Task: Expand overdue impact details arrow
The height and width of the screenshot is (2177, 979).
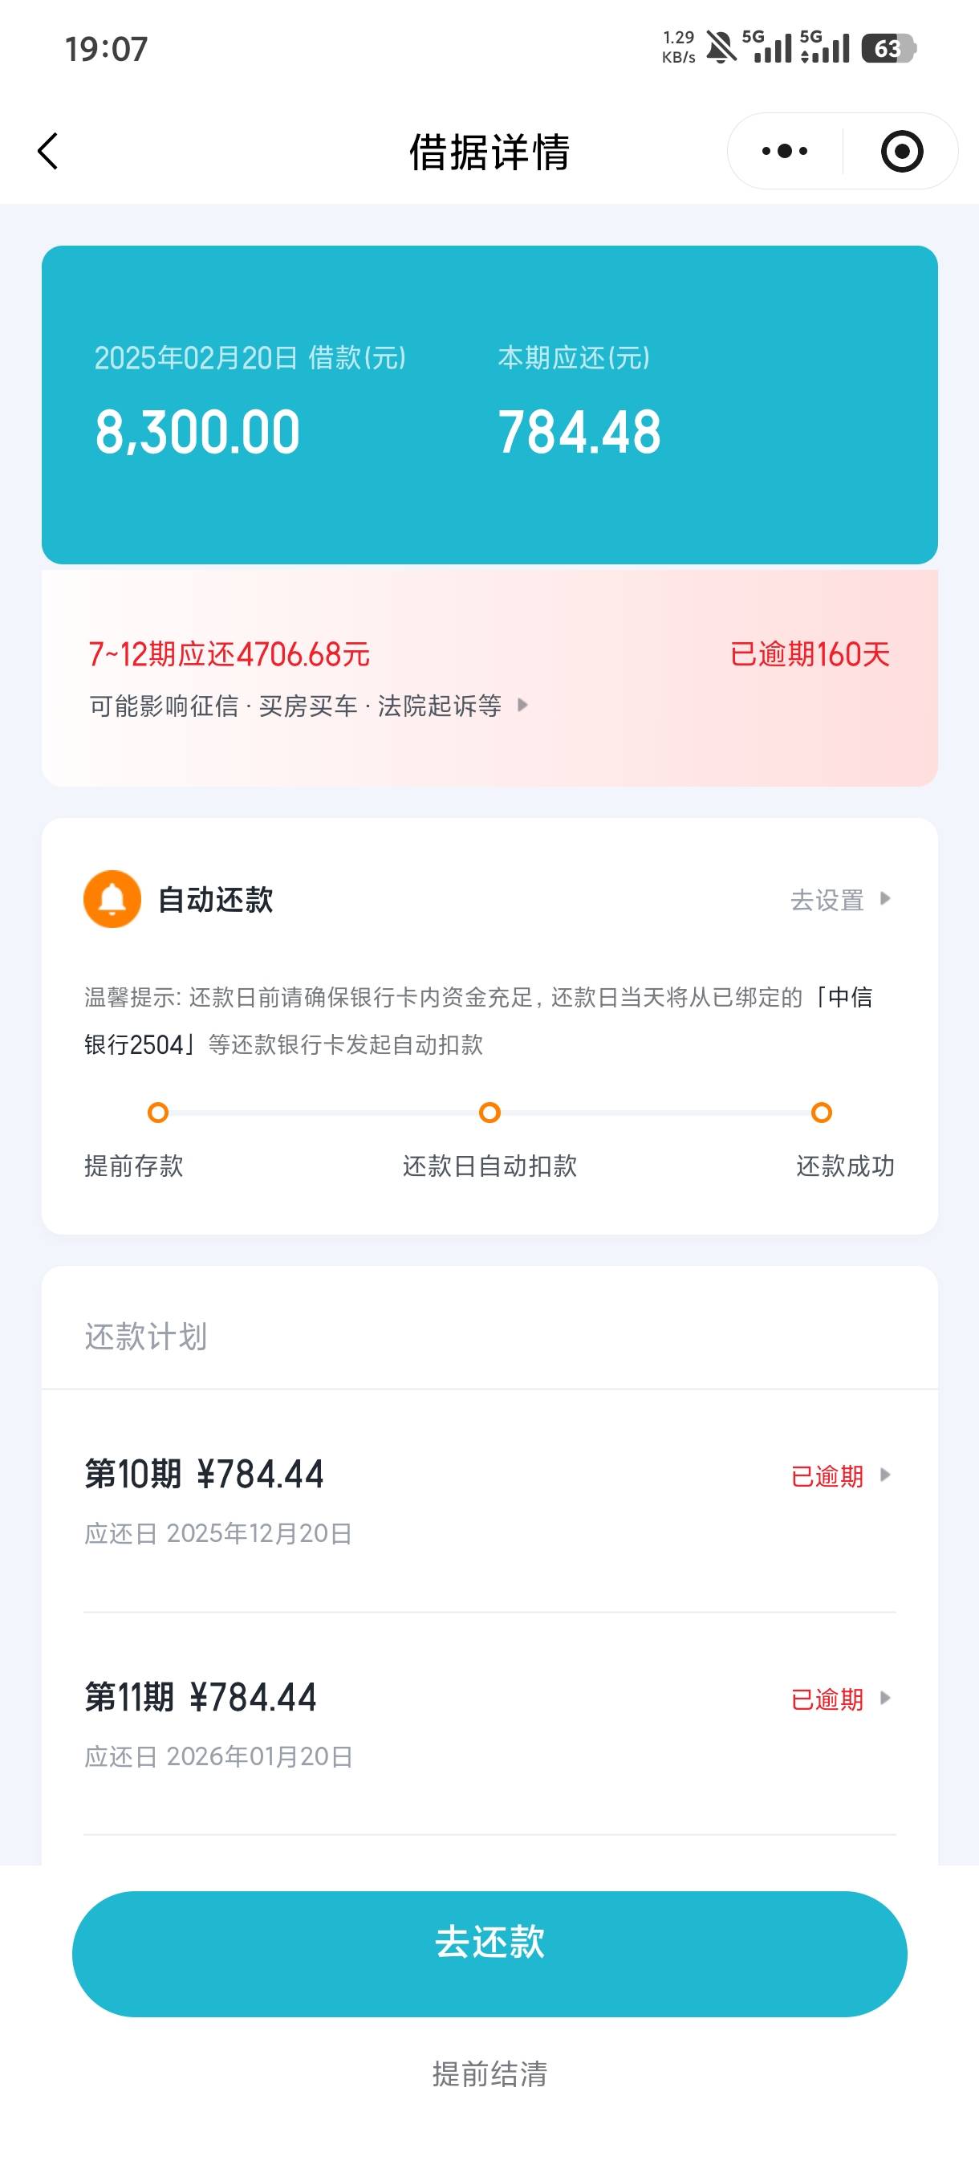Action: click(523, 705)
